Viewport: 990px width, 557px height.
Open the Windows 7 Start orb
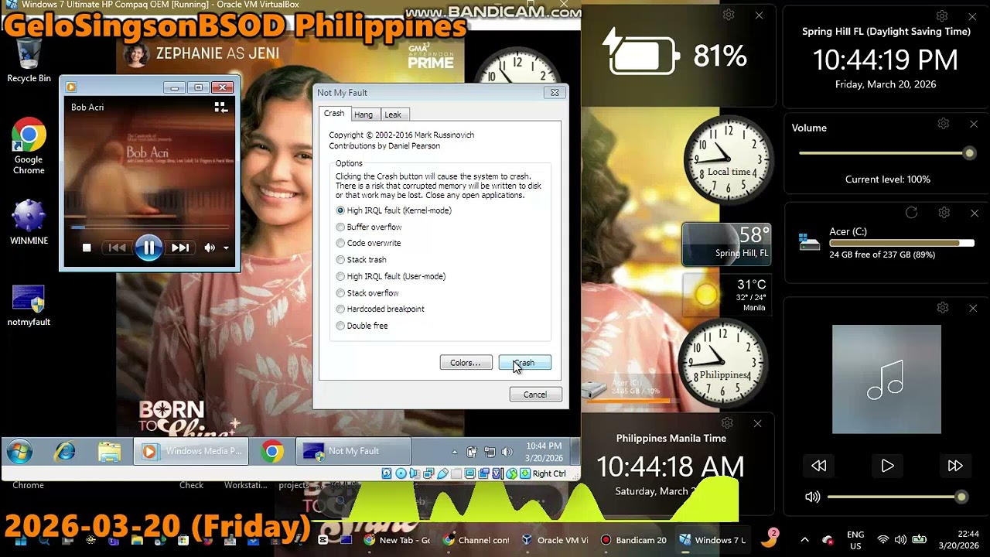pyautogui.click(x=19, y=451)
